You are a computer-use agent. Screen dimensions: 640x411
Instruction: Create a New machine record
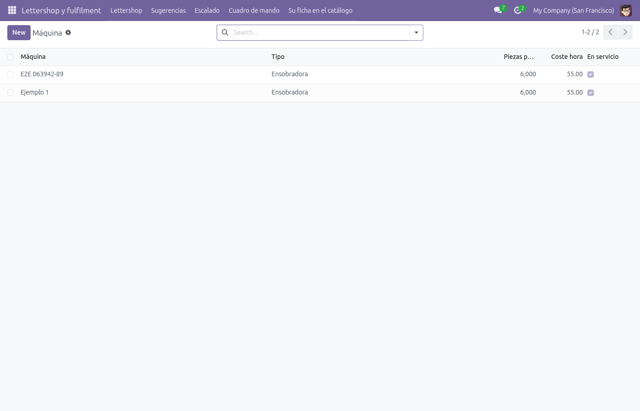(x=19, y=32)
